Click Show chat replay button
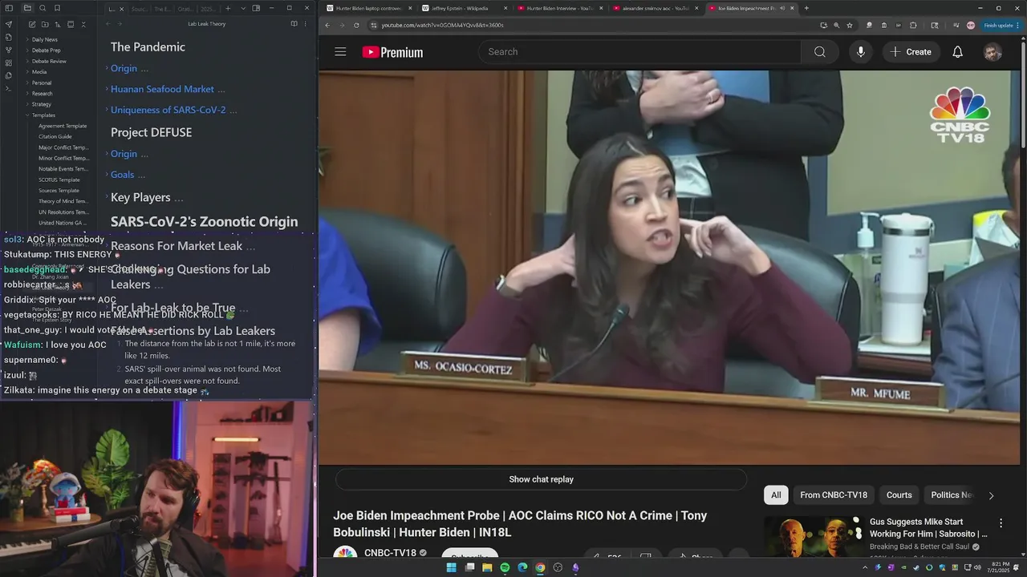The image size is (1027, 577). click(541, 479)
